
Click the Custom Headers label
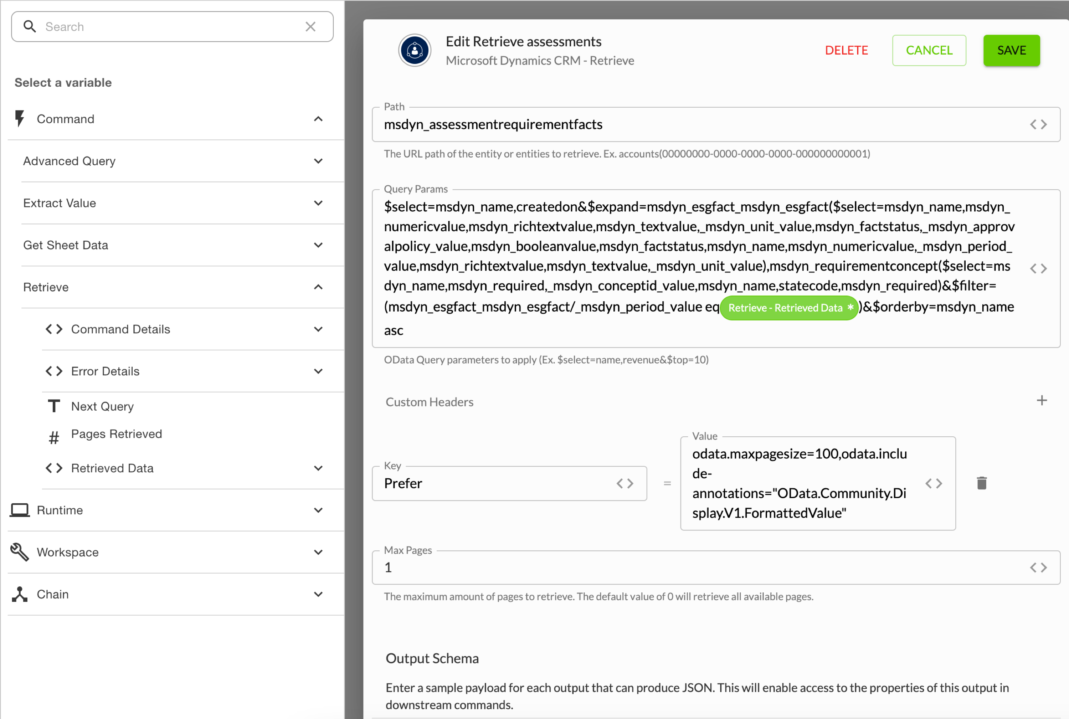(x=430, y=402)
